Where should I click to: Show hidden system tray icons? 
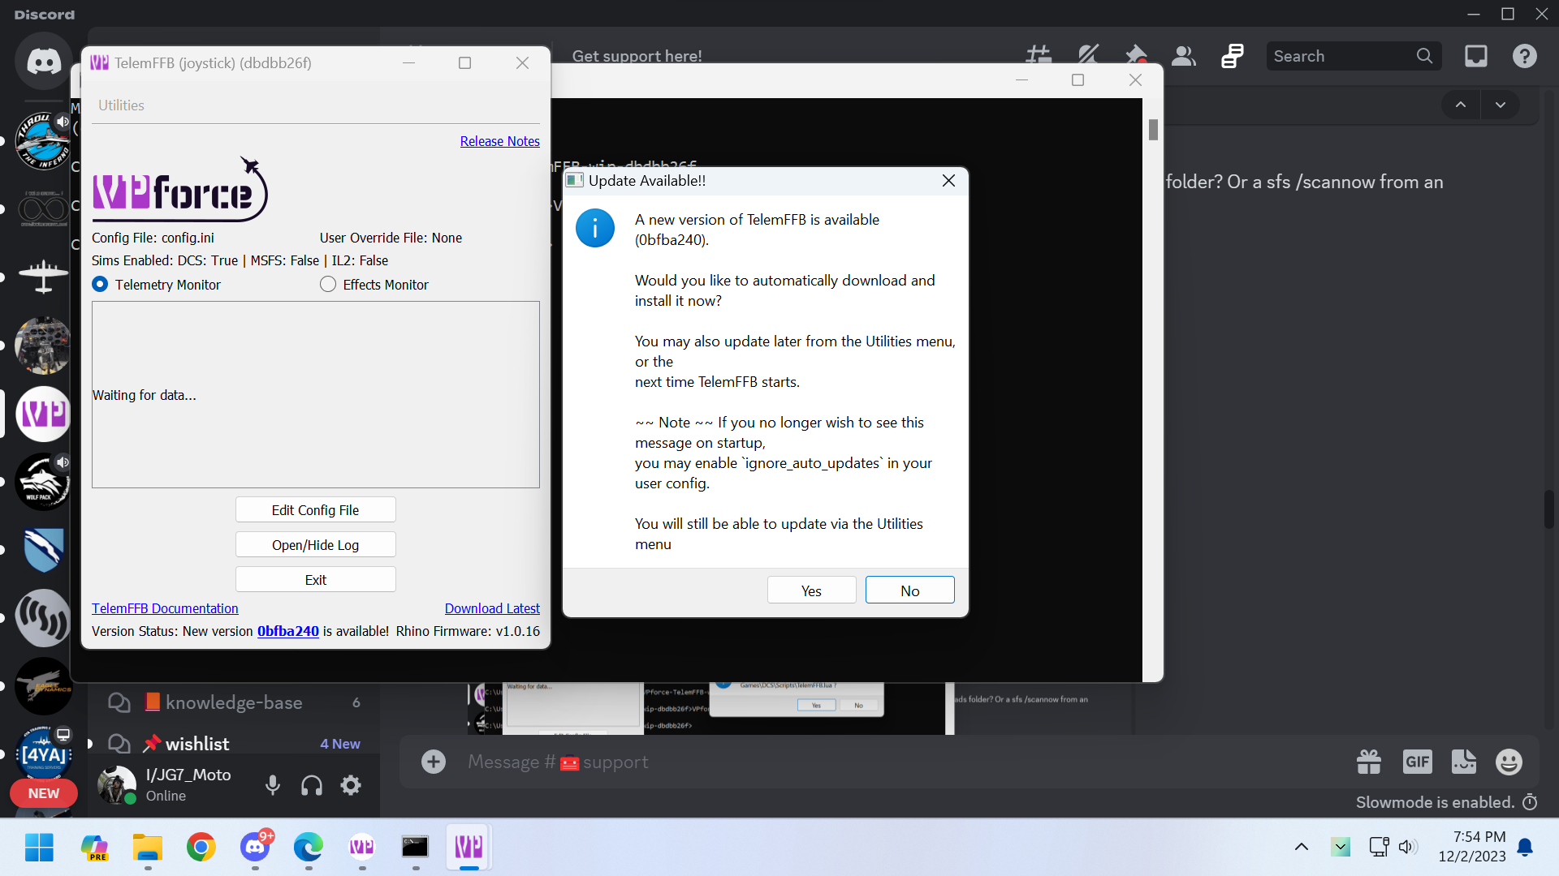coord(1301,848)
